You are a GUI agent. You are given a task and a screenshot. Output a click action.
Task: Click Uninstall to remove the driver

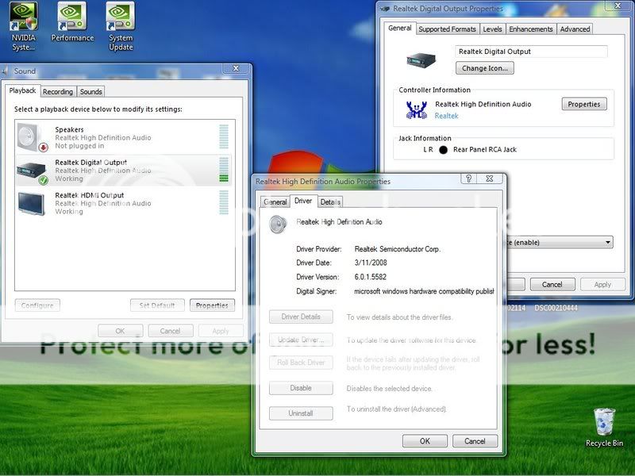pos(301,413)
